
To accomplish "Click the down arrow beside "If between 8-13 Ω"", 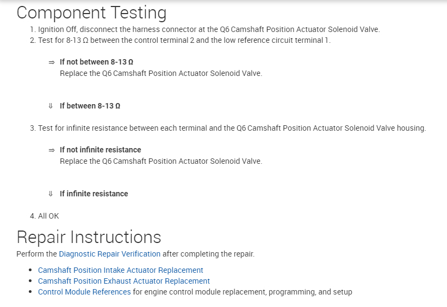I will tap(51, 106).
